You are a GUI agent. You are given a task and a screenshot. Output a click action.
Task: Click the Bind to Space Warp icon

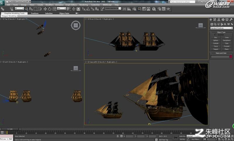point(11,9)
